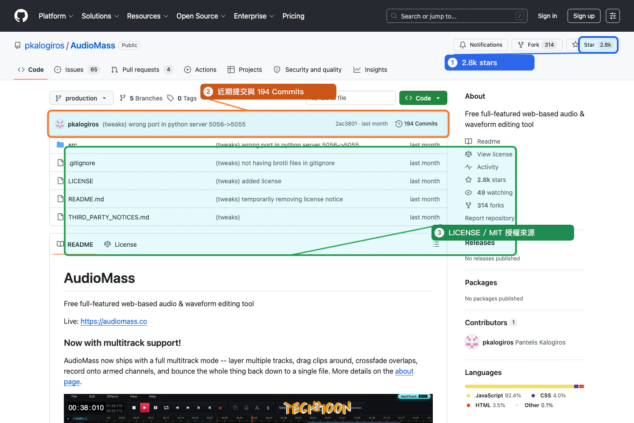This screenshot has height=423, width=634.
Task: Click Sign in
Action: pyautogui.click(x=547, y=16)
